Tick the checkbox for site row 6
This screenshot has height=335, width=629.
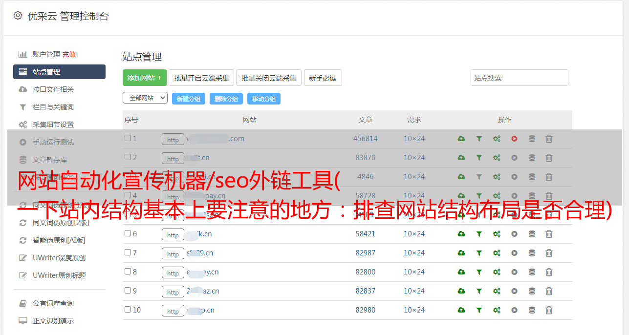[128, 233]
